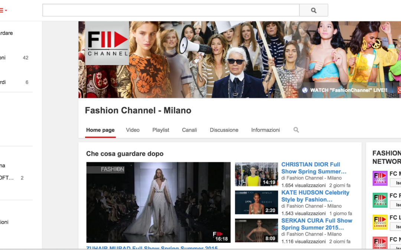
Task: Click the FII Channel logo on the banner
Action: (x=107, y=44)
